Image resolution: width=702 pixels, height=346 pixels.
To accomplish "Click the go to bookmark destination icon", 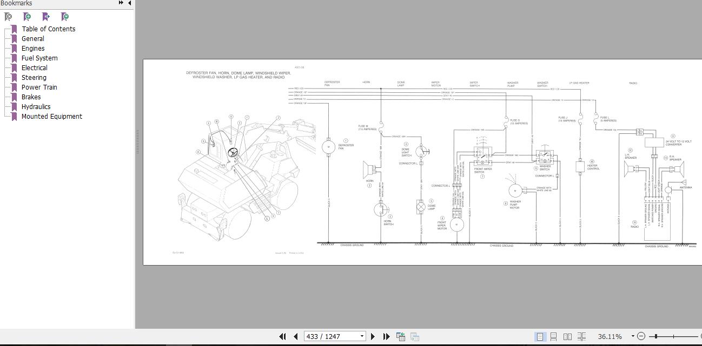I will point(46,16).
